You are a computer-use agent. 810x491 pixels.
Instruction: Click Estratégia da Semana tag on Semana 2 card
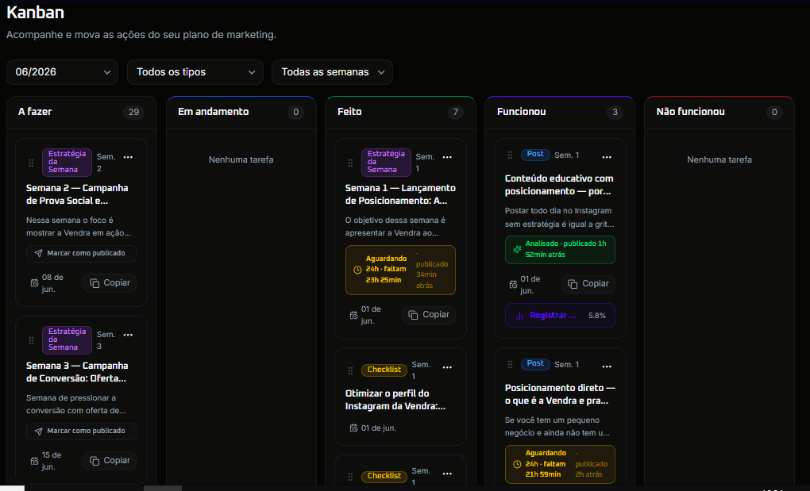coord(67,162)
